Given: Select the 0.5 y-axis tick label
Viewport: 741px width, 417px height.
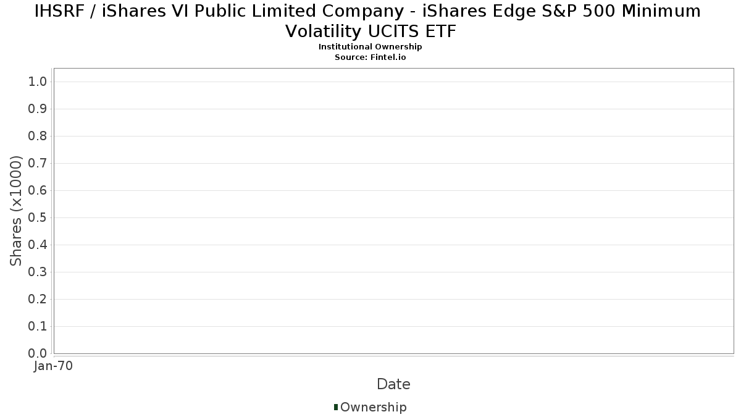Looking at the screenshot, I should [38, 218].
